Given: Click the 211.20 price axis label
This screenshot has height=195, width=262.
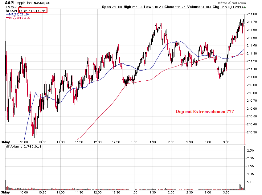Looking at the screenshot, I should coord(252,61).
